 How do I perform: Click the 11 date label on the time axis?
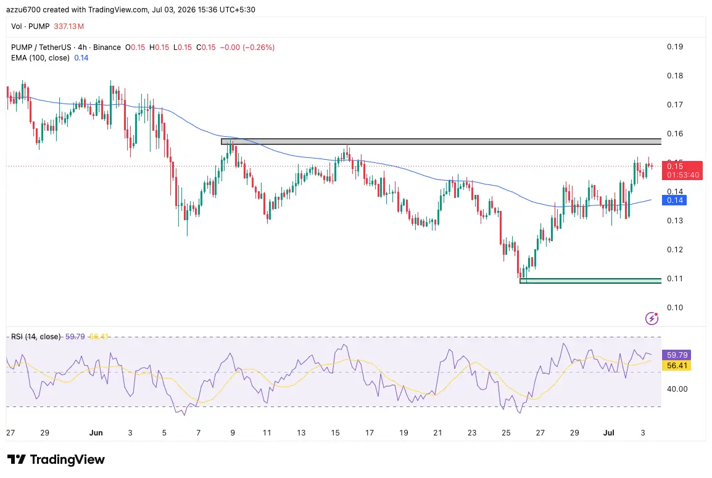pos(267,432)
